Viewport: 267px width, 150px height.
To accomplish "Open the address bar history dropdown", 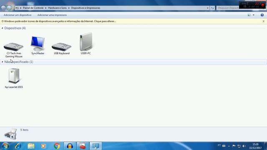I will (208, 8).
